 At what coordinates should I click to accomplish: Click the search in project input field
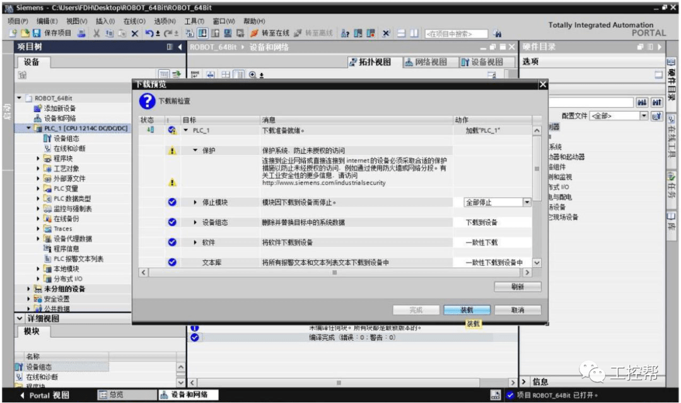coord(456,34)
